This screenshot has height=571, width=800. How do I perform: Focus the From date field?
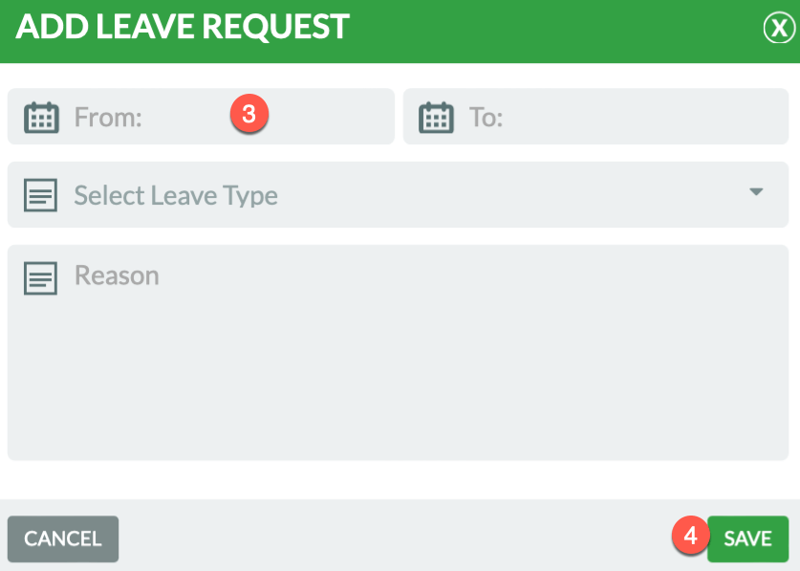pos(201,117)
